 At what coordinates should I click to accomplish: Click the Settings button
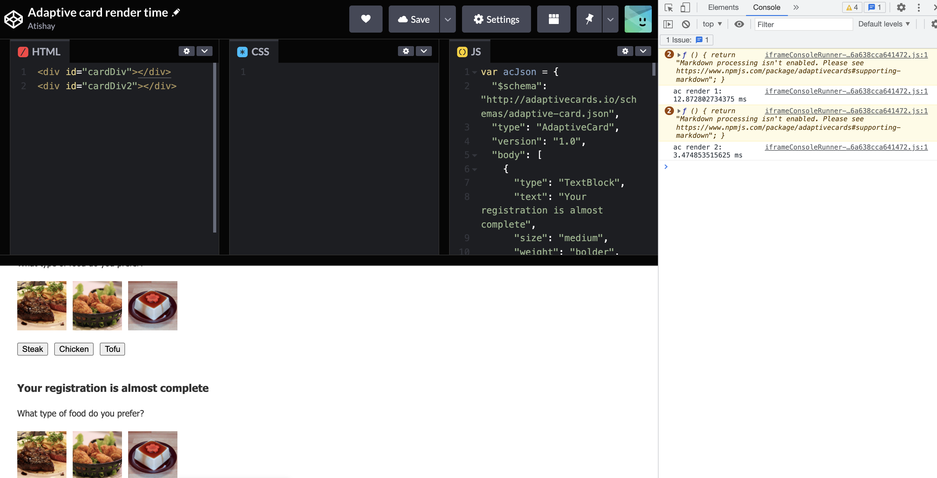[x=496, y=19]
